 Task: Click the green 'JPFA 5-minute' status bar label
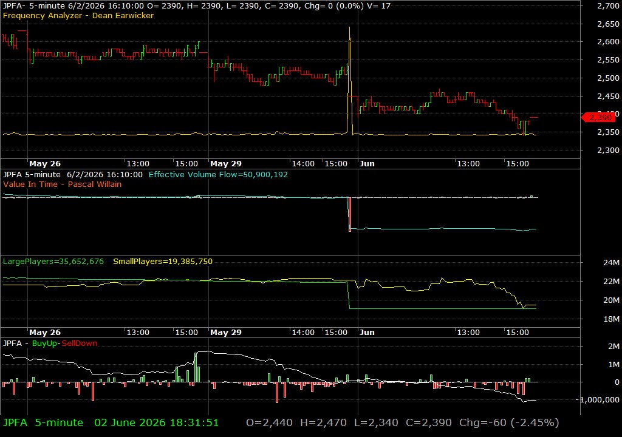(x=43, y=422)
